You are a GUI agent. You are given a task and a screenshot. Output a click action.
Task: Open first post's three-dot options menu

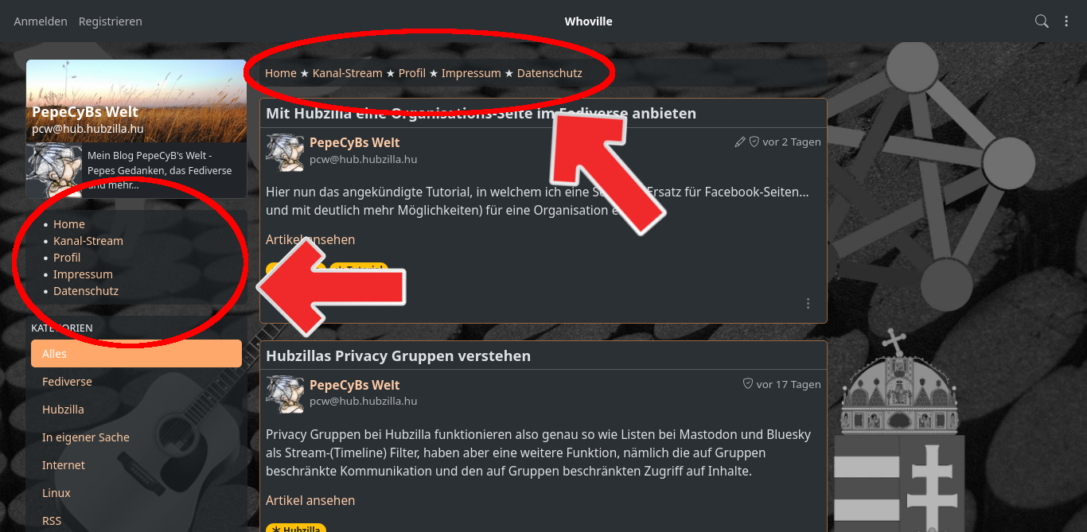click(x=808, y=303)
